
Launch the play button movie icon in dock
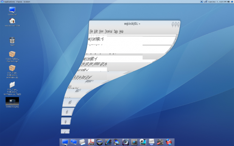pyautogui.click(x=143, y=142)
